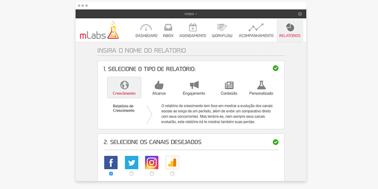Click the Google Analytics channel icon

pyautogui.click(x=172, y=163)
